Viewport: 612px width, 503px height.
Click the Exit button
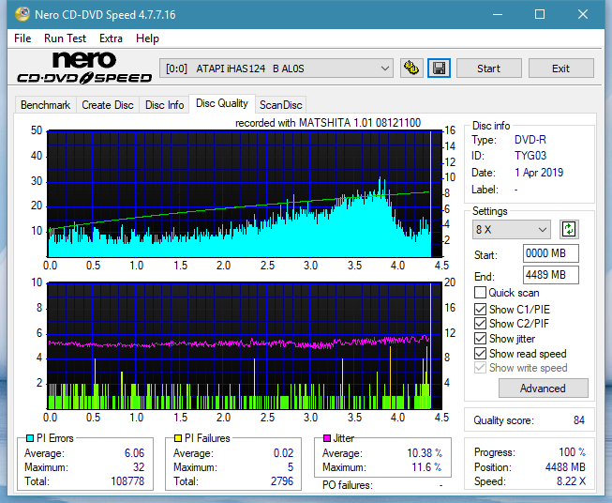tap(560, 69)
